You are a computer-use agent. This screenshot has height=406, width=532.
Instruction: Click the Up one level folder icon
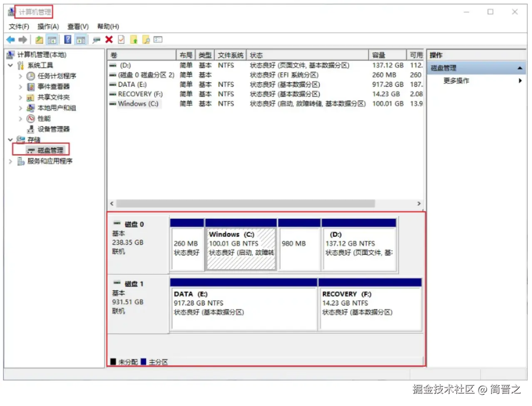pos(39,40)
